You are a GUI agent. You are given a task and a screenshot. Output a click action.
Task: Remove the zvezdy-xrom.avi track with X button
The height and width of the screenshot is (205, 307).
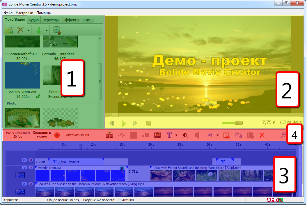tap(31, 168)
